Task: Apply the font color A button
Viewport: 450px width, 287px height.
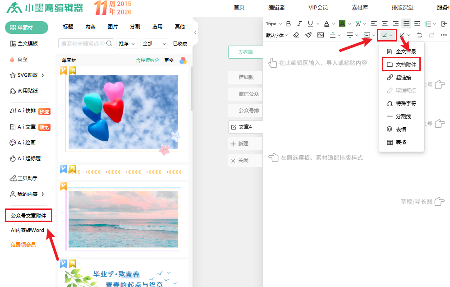Action: click(326, 23)
